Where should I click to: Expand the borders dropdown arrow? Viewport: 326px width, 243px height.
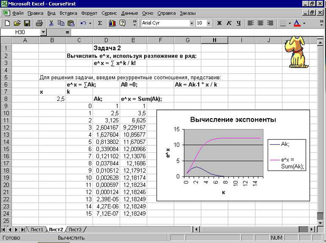tap(290, 23)
